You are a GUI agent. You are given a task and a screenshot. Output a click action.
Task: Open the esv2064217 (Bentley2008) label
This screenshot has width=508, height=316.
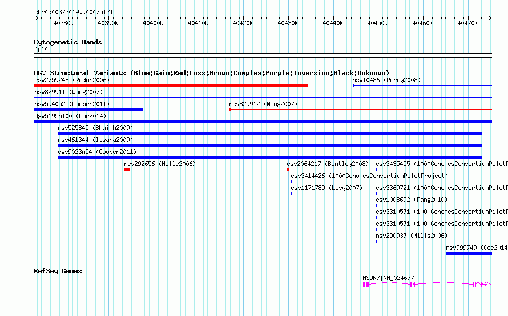pos(328,164)
